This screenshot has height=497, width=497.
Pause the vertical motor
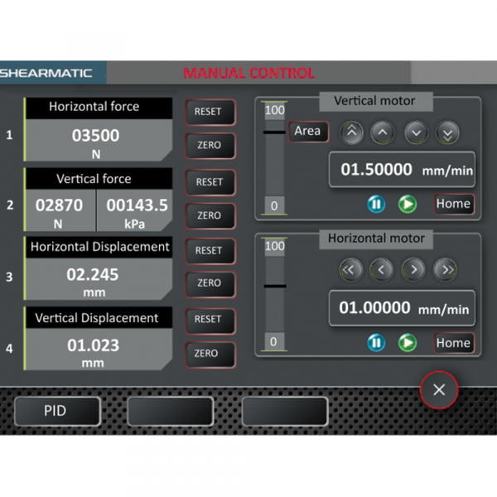coord(377,204)
